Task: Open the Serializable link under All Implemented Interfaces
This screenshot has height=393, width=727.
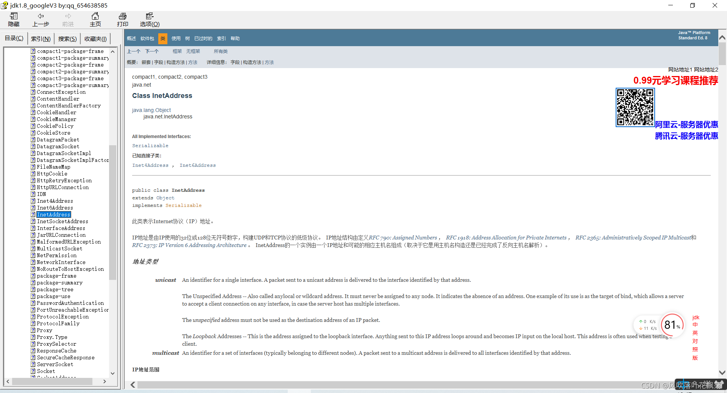Action: (150, 146)
